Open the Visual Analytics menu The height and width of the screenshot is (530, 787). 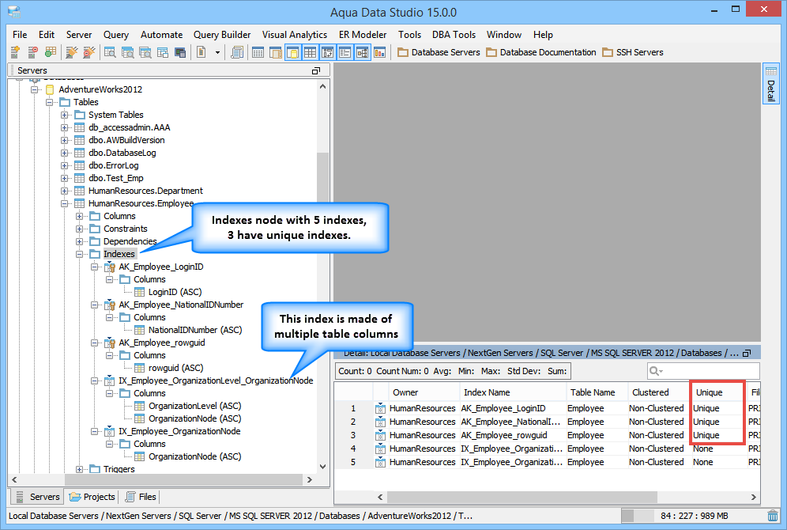(x=295, y=35)
